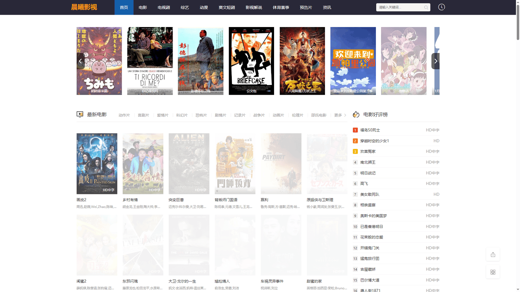Viewport: 520px width, 292px height.
Task: Filter by 动作片 genre
Action: [124, 115]
